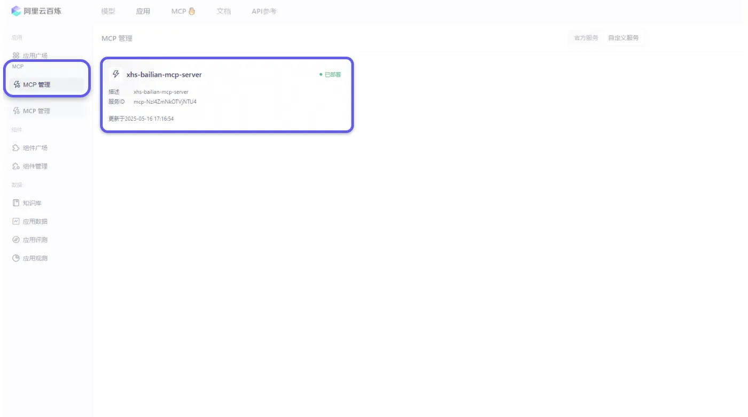Open 组件广场 via its puzzle icon
The height and width of the screenshot is (417, 748).
16,148
